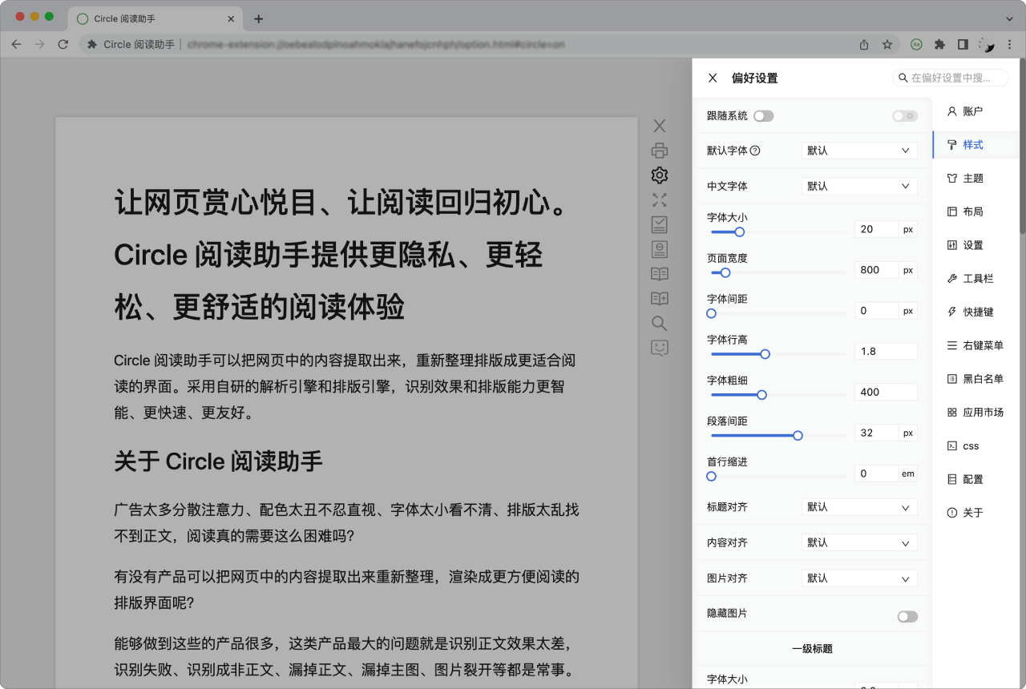Expand the 标题对齐 dropdown
Image resolution: width=1026 pixels, height=689 pixels.
pyautogui.click(x=858, y=506)
